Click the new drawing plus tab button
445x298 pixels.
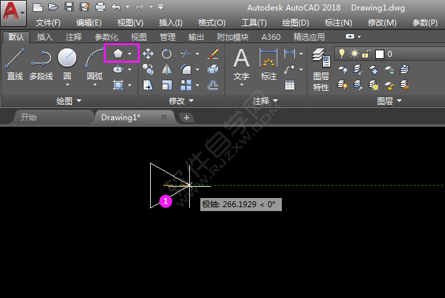tap(187, 118)
